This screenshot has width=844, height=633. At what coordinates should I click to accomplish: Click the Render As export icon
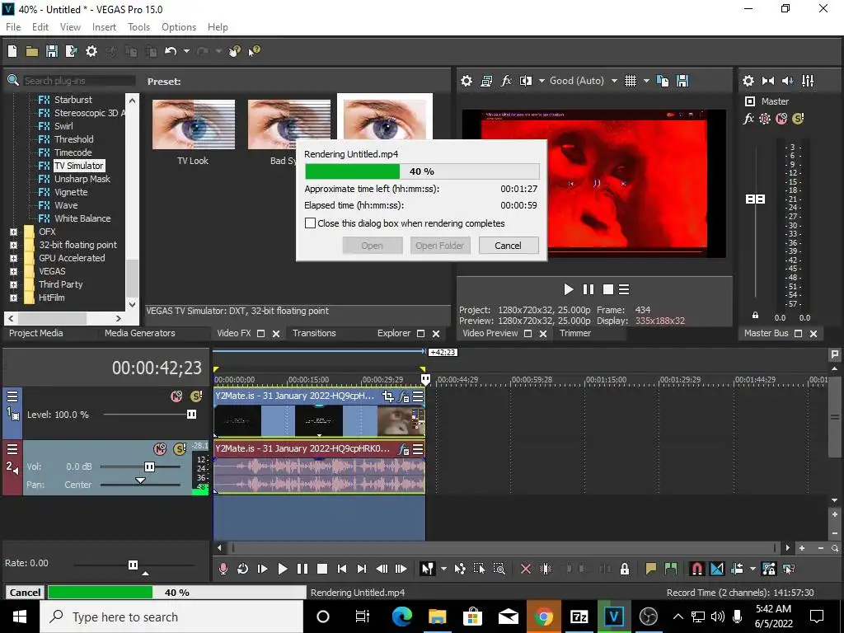click(x=71, y=51)
